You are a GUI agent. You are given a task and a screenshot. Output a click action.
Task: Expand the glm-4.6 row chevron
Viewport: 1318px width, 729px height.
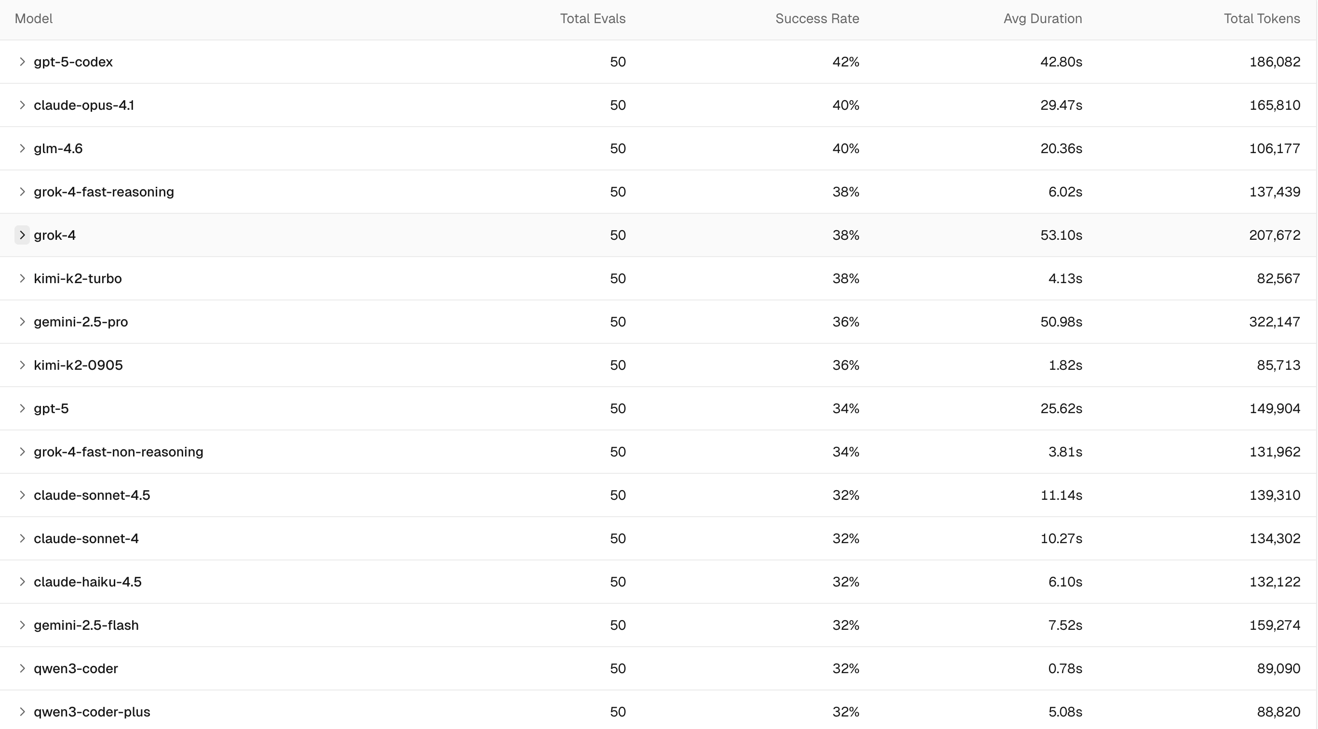click(x=22, y=149)
